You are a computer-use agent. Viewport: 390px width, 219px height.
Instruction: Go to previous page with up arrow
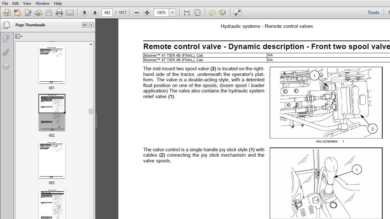(84, 13)
